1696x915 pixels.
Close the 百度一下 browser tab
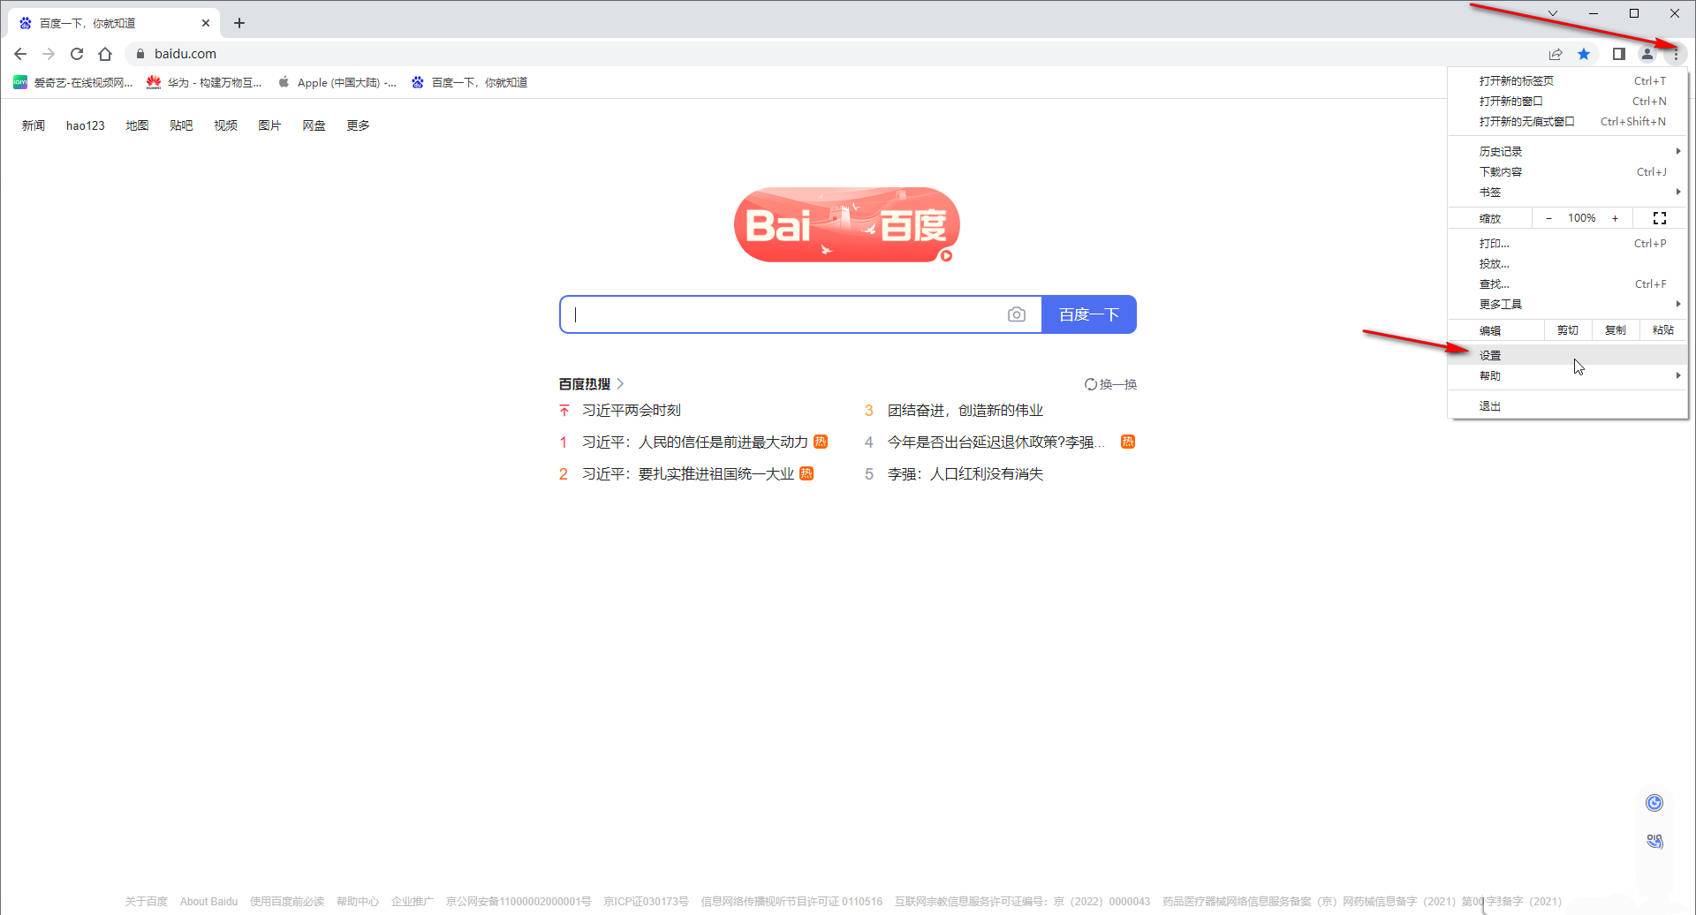click(206, 23)
